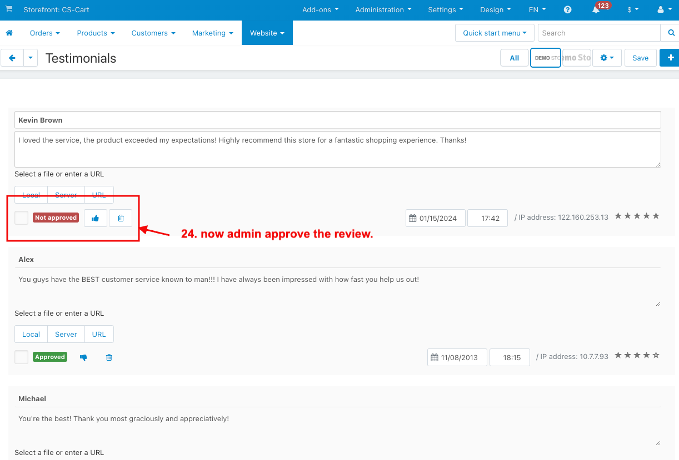Choose URL file source for Alex's testimonial
This screenshot has width=679, height=460.
pos(99,334)
